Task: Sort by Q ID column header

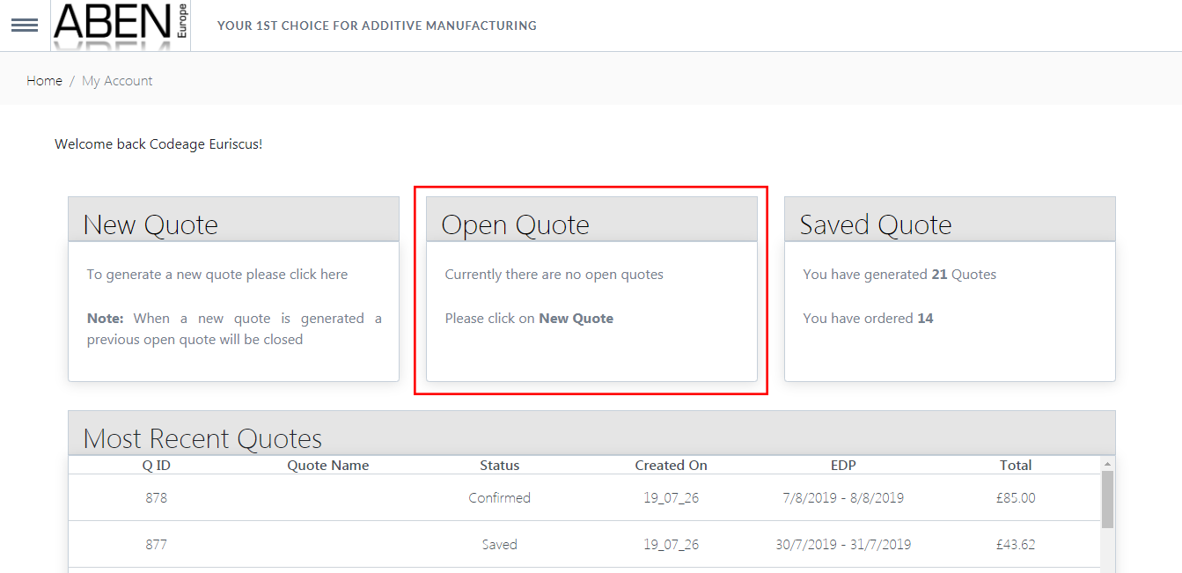Action: [157, 466]
